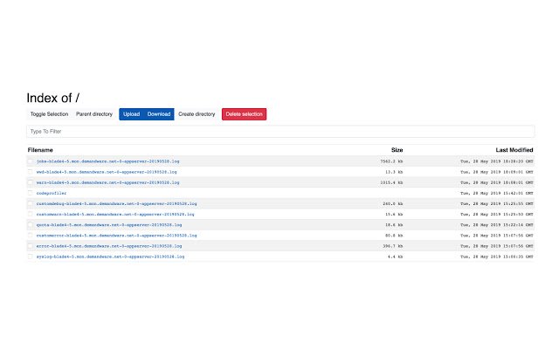Tick the customwarn-blade4-5 log checkbox
This screenshot has width=559, height=349.
tap(31, 215)
